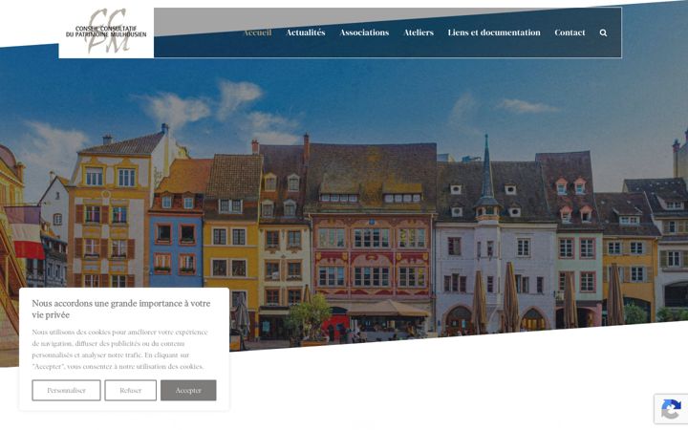Click the Refuser cookies button

(x=130, y=390)
